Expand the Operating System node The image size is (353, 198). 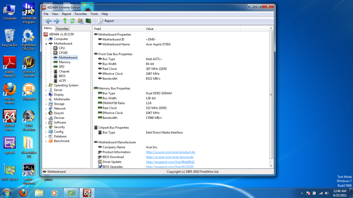tap(46, 85)
